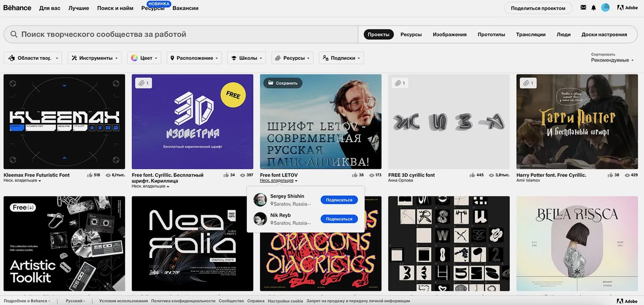
Task: Click the Behance logo
Action: click(x=17, y=8)
